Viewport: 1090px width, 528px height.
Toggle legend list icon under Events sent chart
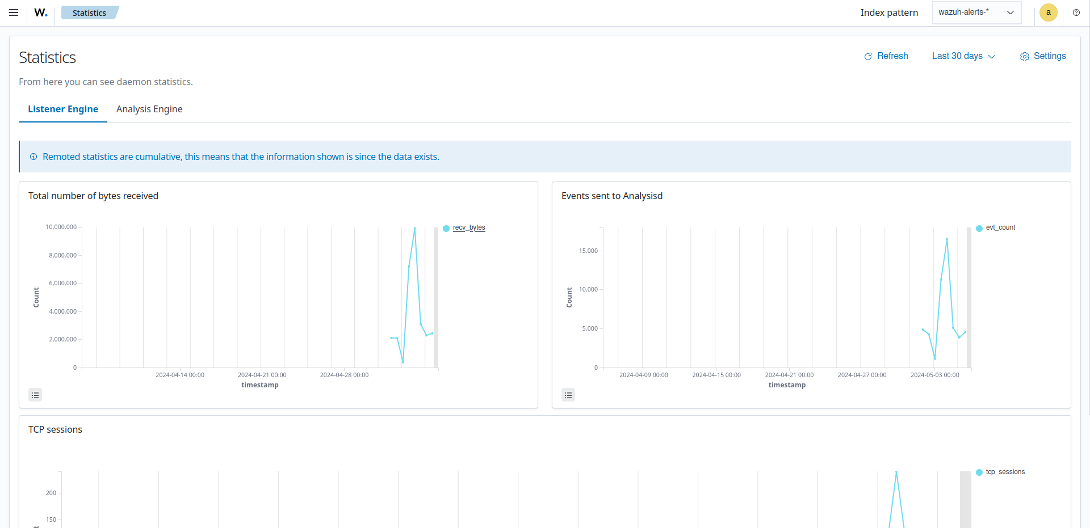(568, 395)
